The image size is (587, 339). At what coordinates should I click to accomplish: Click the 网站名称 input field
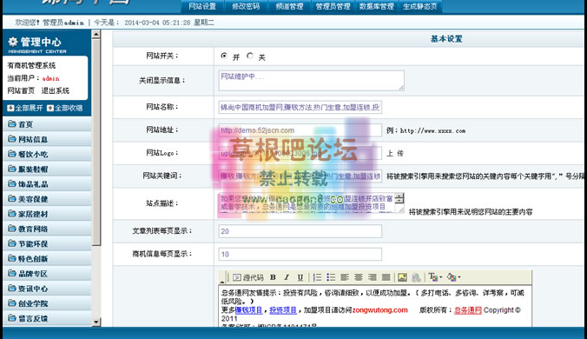[300, 108]
